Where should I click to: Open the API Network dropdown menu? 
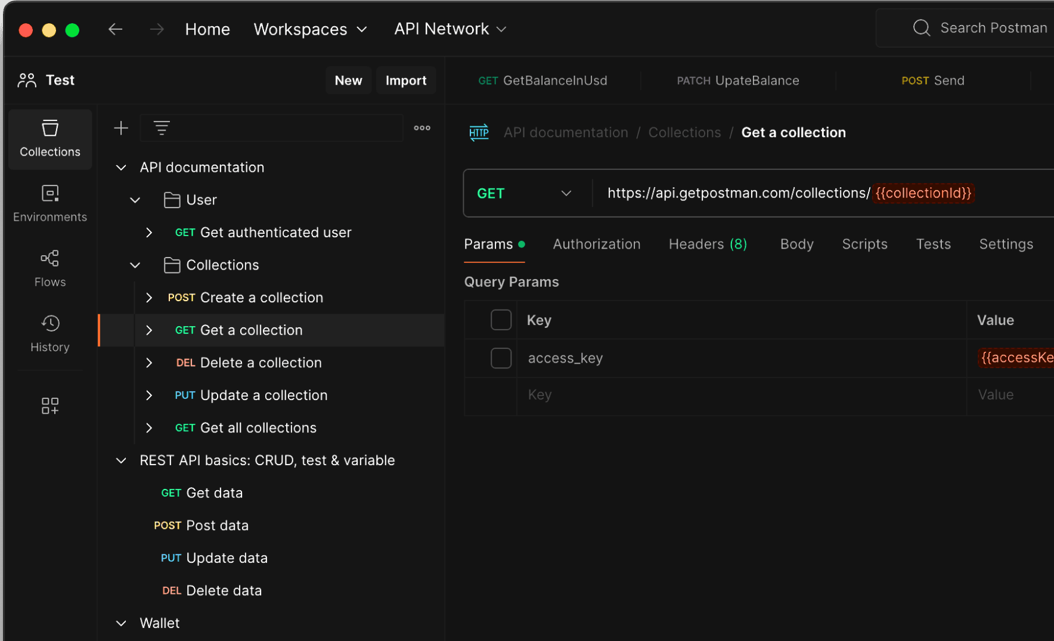[x=450, y=29]
